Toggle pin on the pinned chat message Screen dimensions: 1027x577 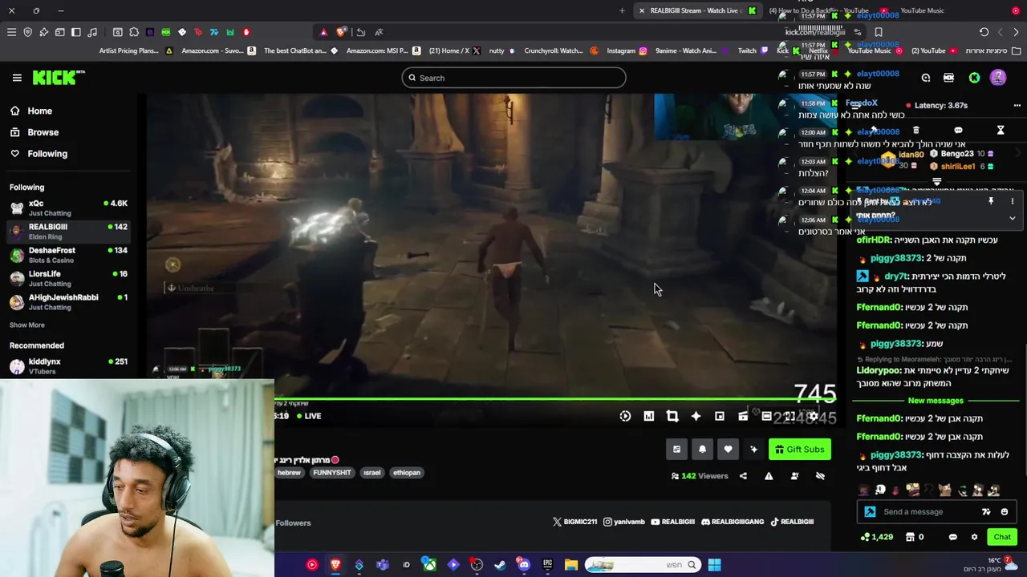[991, 202]
